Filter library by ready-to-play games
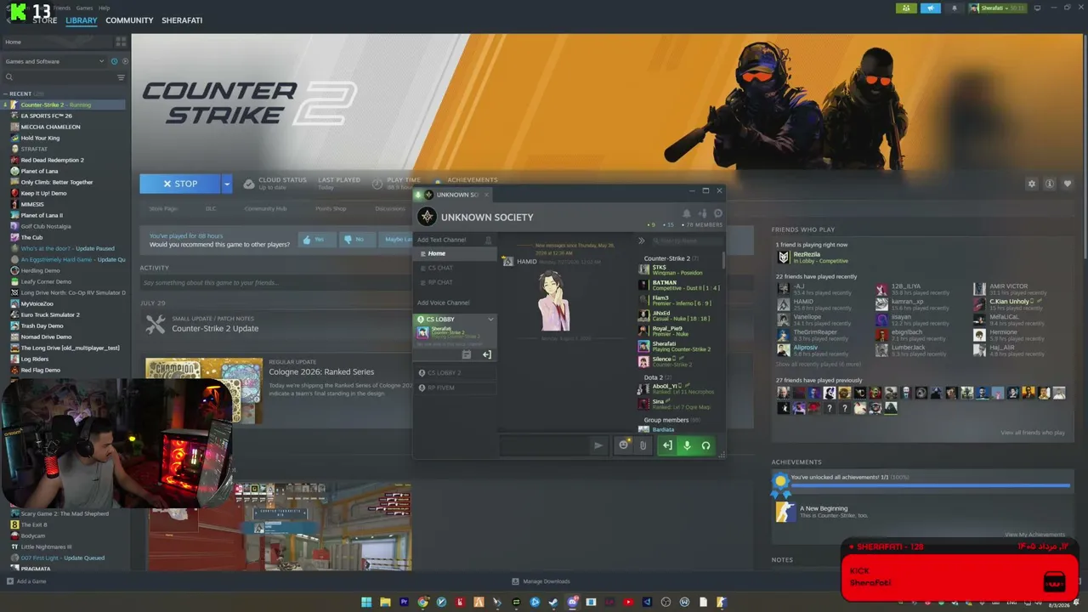 click(125, 61)
